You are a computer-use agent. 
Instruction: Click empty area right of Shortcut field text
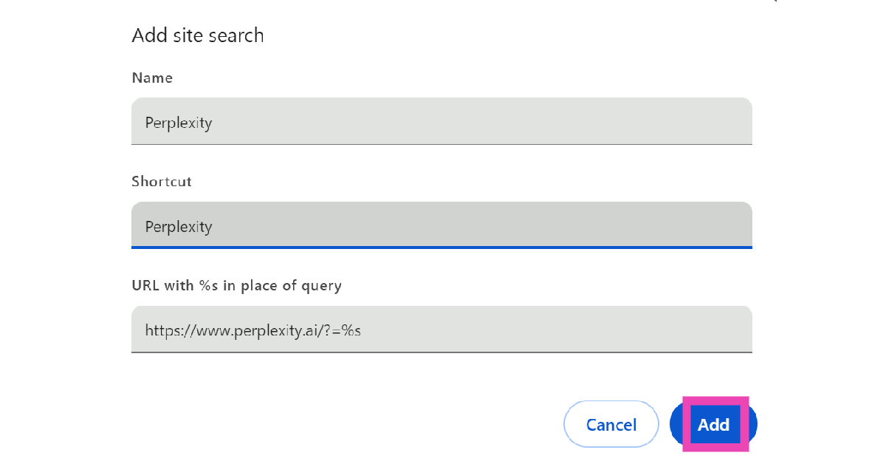(x=517, y=225)
